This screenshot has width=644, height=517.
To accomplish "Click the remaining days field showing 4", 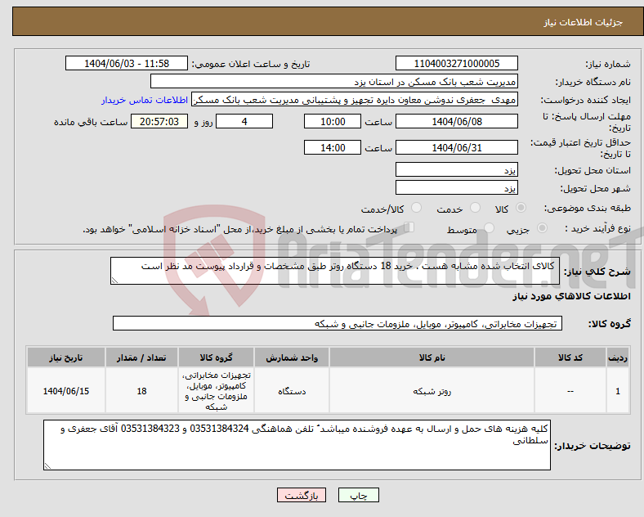I will pos(244,121).
